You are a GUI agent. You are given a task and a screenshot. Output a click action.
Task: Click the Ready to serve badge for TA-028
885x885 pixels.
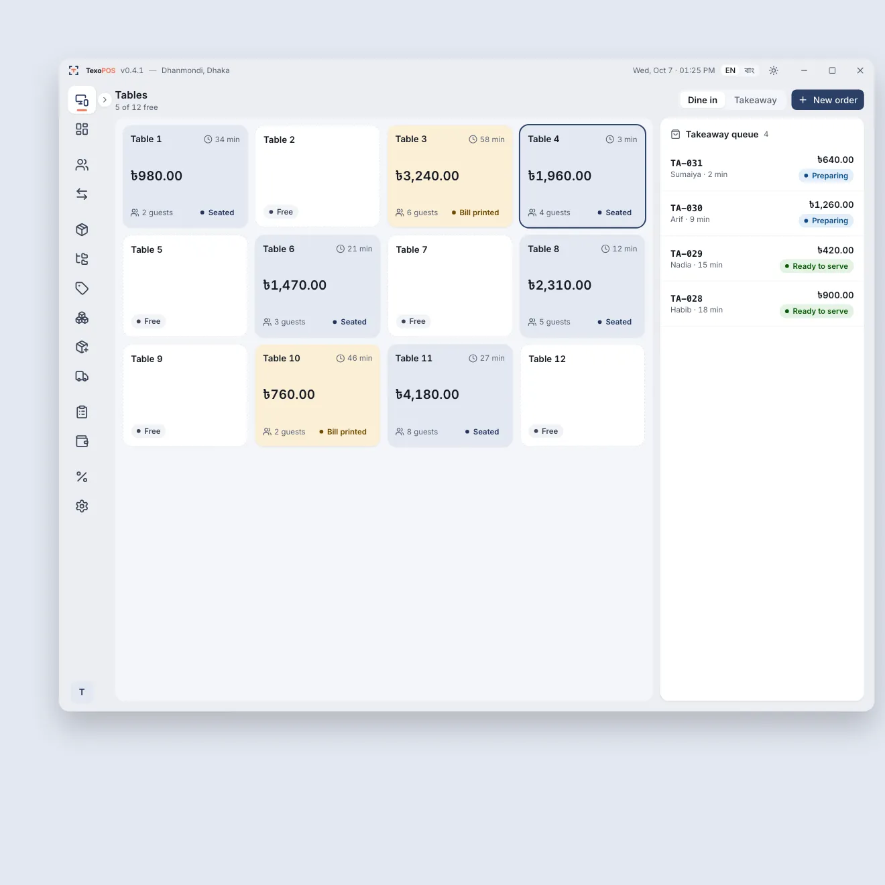tap(816, 311)
